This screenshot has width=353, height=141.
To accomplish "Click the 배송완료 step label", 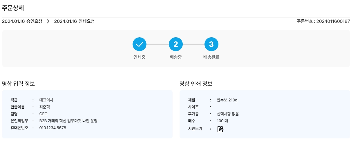I will (x=211, y=57).
